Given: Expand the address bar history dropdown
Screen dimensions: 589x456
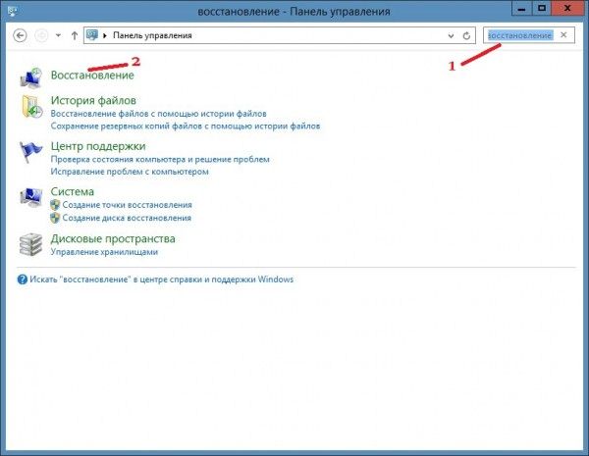Looking at the screenshot, I should pos(451,36).
